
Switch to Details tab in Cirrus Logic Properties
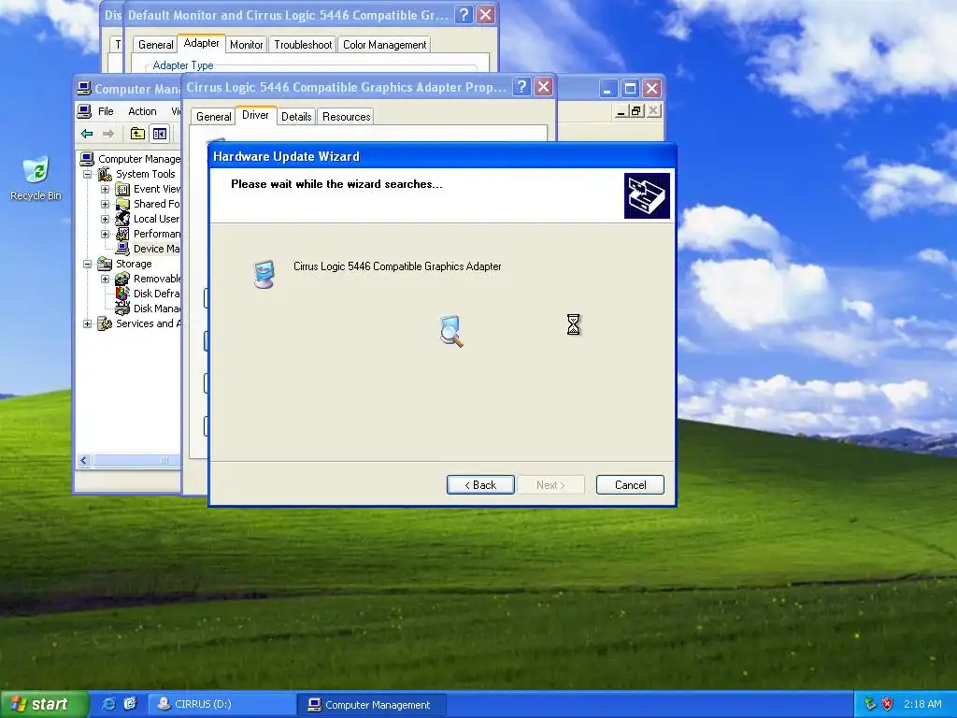296,117
